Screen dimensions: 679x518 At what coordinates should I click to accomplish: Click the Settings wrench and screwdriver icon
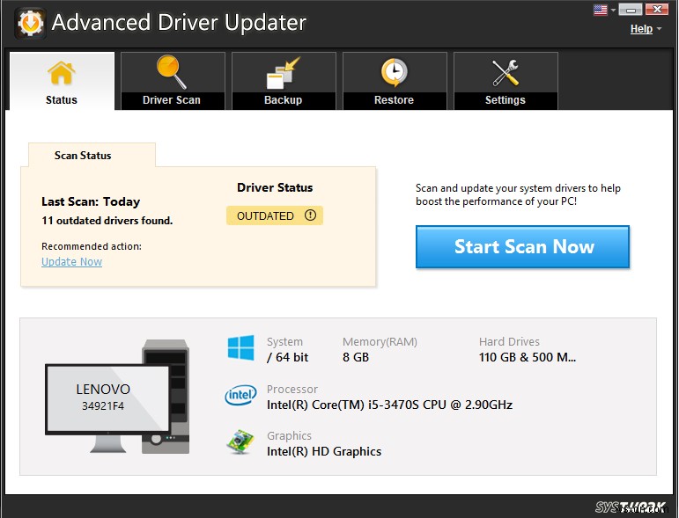coord(506,73)
